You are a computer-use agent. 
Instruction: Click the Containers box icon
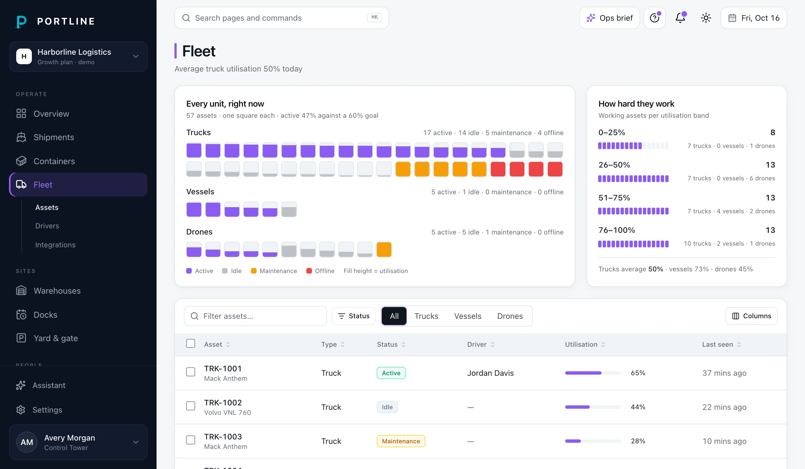click(21, 161)
